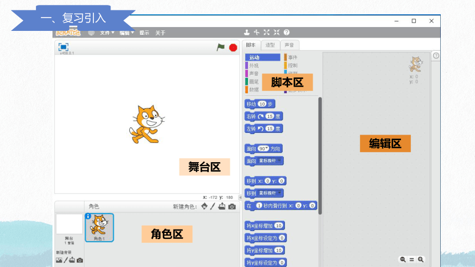Select the shrink sprite tool

coord(277,32)
